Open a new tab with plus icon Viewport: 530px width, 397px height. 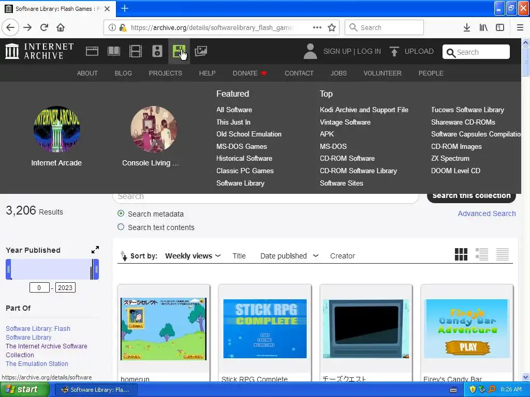tap(124, 8)
